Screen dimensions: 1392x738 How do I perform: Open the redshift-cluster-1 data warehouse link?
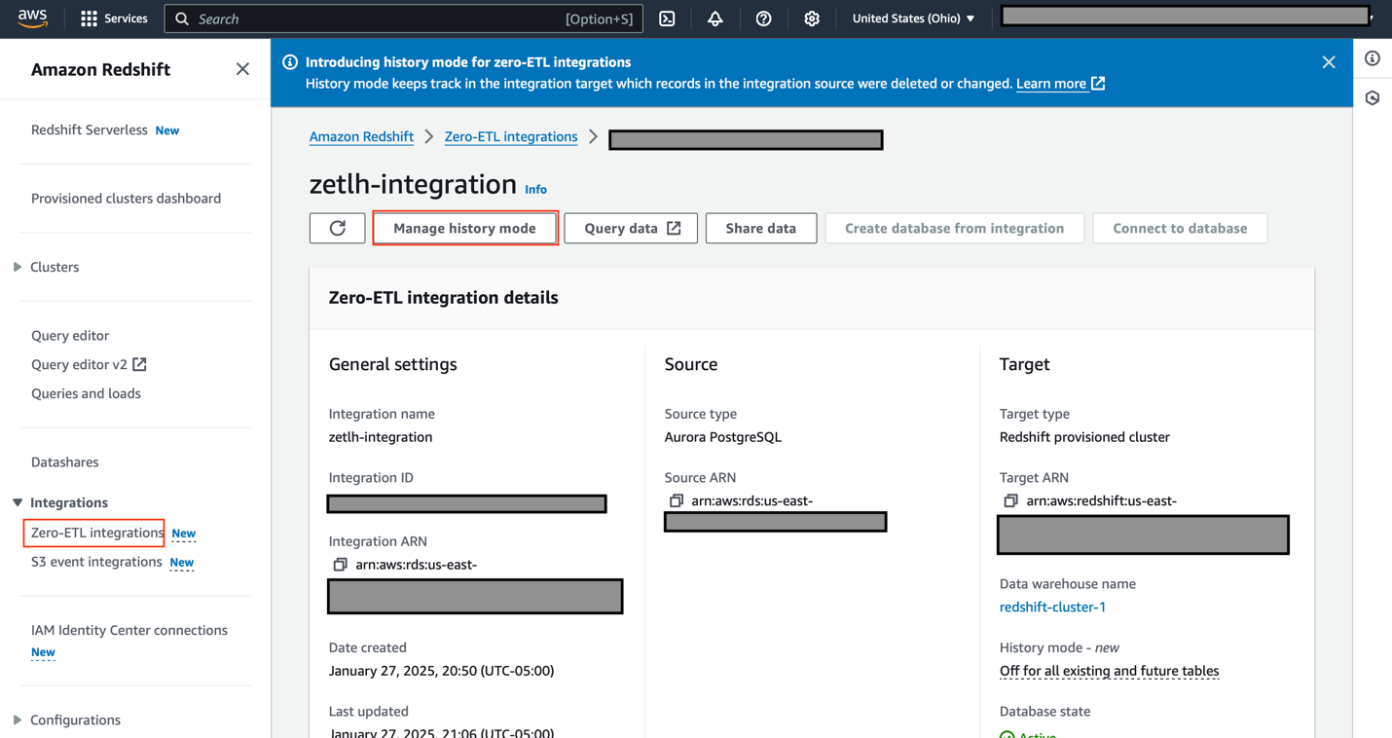pos(1052,607)
